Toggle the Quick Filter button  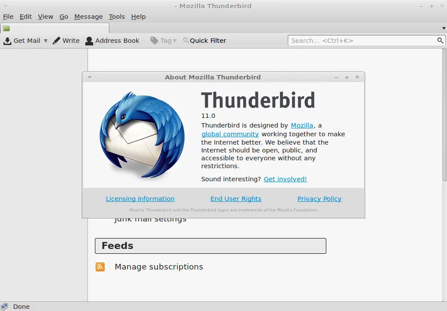coord(205,41)
